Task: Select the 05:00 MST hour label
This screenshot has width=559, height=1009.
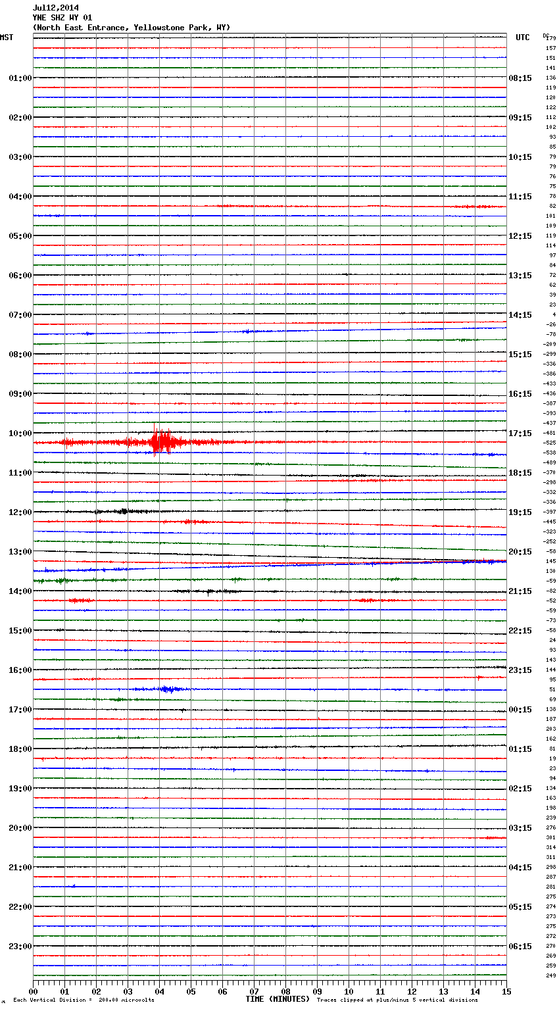Action: click(x=20, y=236)
